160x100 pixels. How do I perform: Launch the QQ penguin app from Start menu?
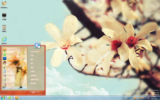click(14, 63)
